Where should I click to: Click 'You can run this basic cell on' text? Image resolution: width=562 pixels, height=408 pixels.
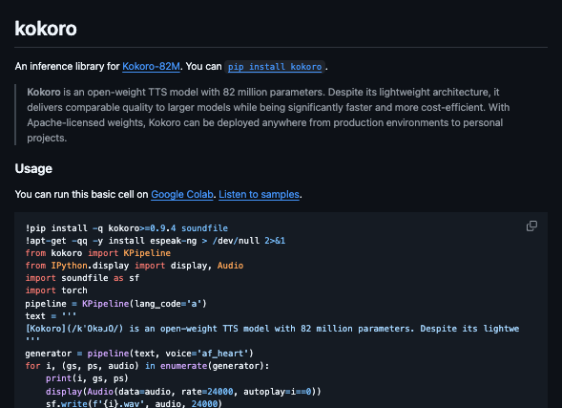[x=81, y=195]
